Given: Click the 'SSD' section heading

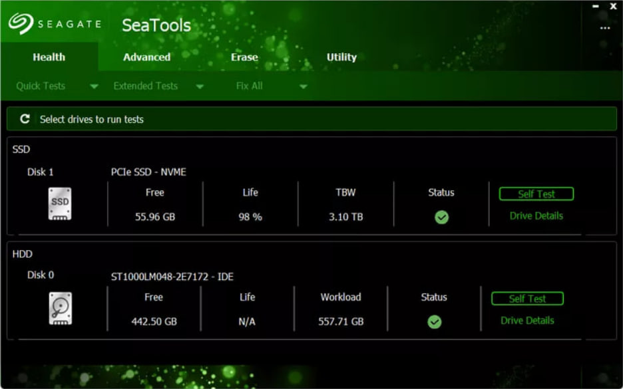Looking at the screenshot, I should click(x=21, y=149).
